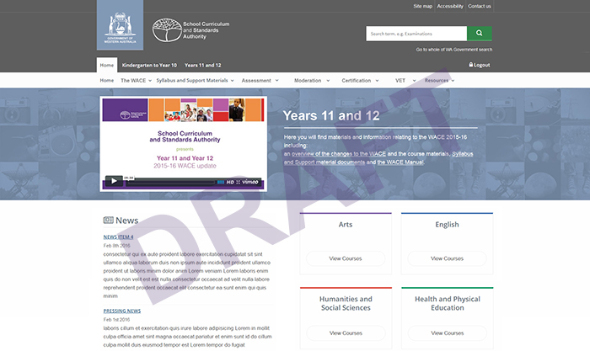Click the green search magnifier button

coord(479,33)
